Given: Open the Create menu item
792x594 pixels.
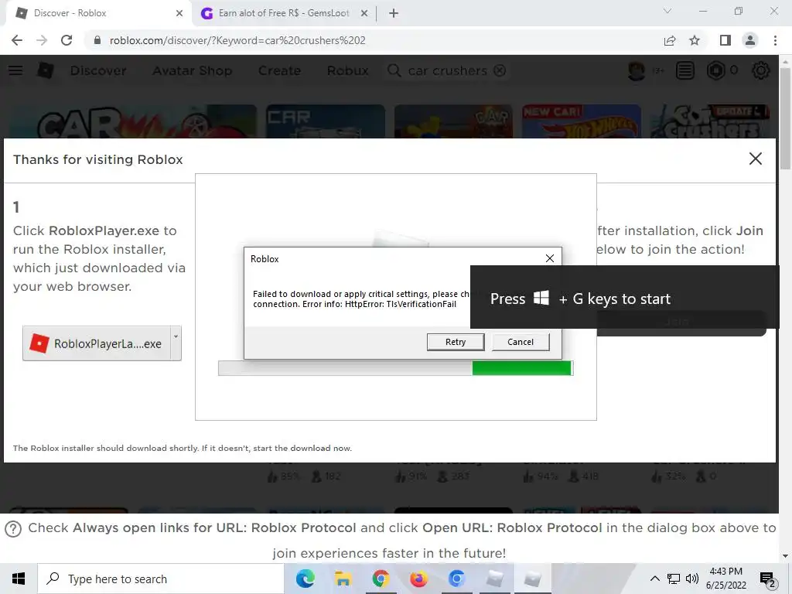Looking at the screenshot, I should coord(279,70).
